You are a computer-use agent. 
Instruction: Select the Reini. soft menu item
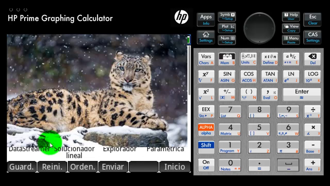(52, 167)
